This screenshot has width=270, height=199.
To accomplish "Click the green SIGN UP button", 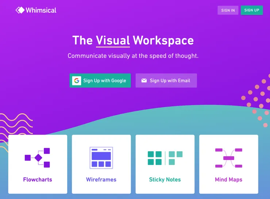I will click(252, 10).
